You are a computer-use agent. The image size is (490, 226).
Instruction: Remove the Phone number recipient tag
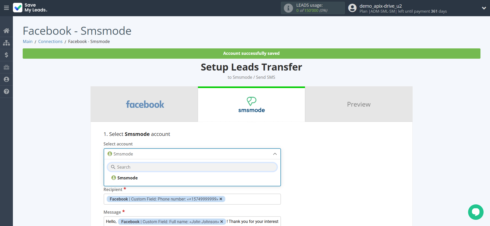(221, 199)
